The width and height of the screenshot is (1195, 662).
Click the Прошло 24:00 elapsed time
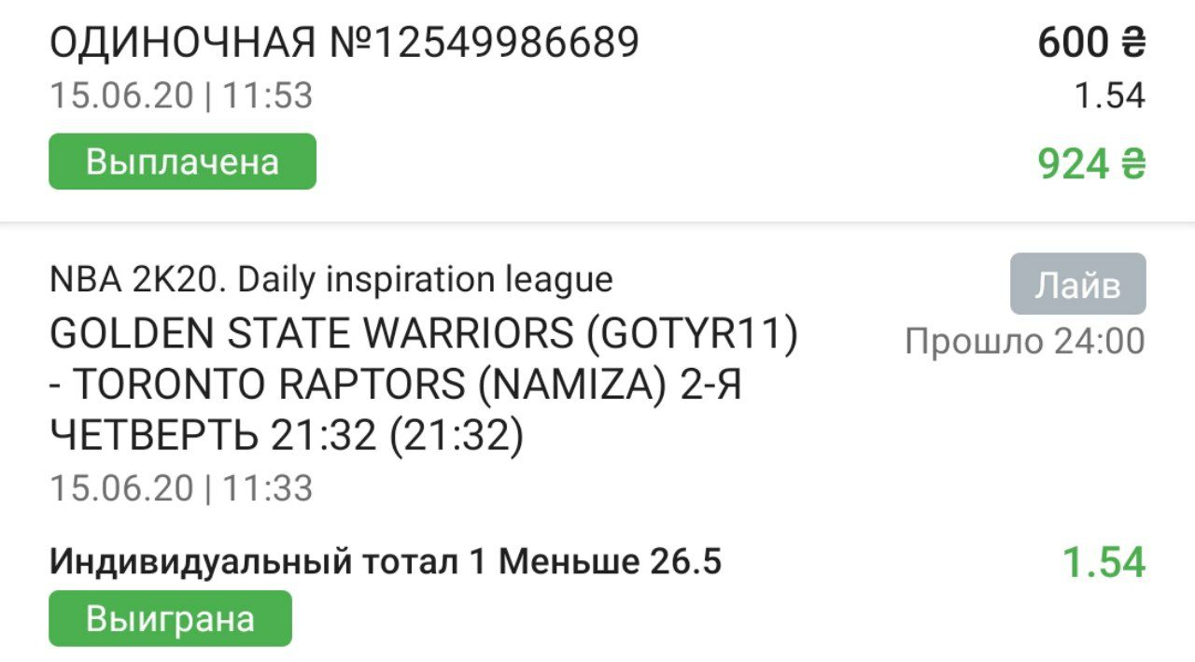[1024, 342]
